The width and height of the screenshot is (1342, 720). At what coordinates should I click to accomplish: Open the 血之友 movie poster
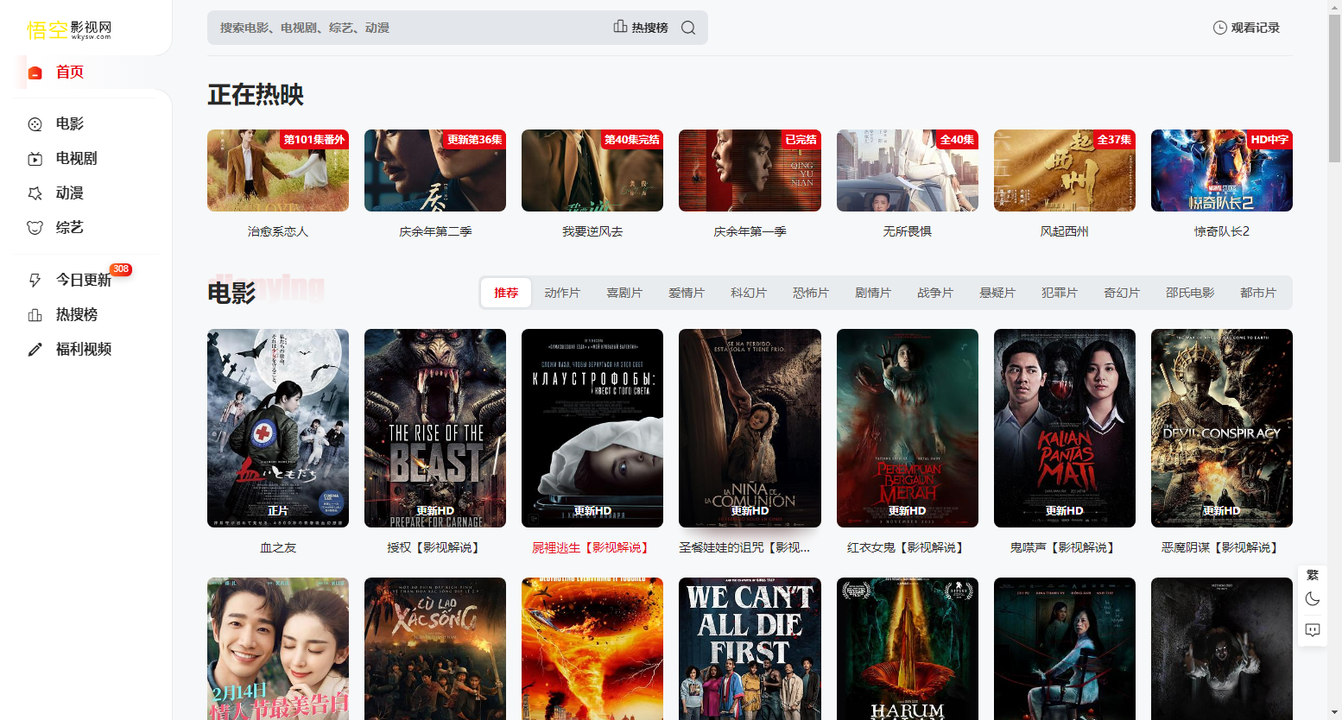pos(278,428)
